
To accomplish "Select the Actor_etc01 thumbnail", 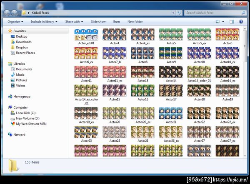I will [x=86, y=35].
